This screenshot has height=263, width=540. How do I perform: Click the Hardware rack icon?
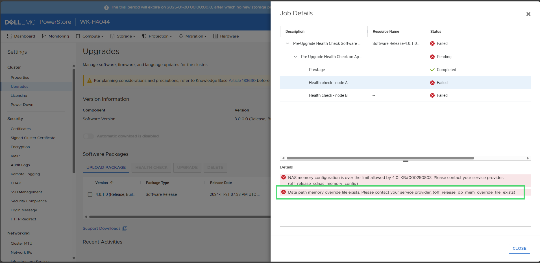pyautogui.click(x=215, y=36)
